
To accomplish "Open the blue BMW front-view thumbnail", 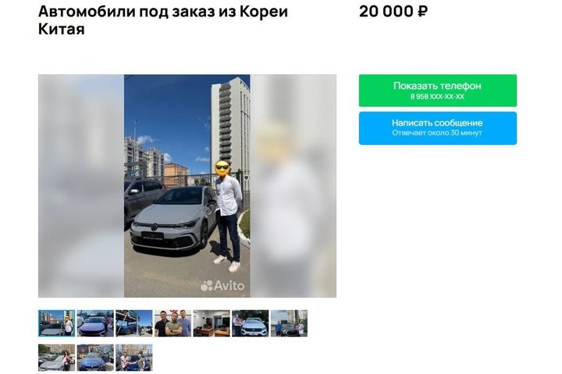I will [95, 358].
